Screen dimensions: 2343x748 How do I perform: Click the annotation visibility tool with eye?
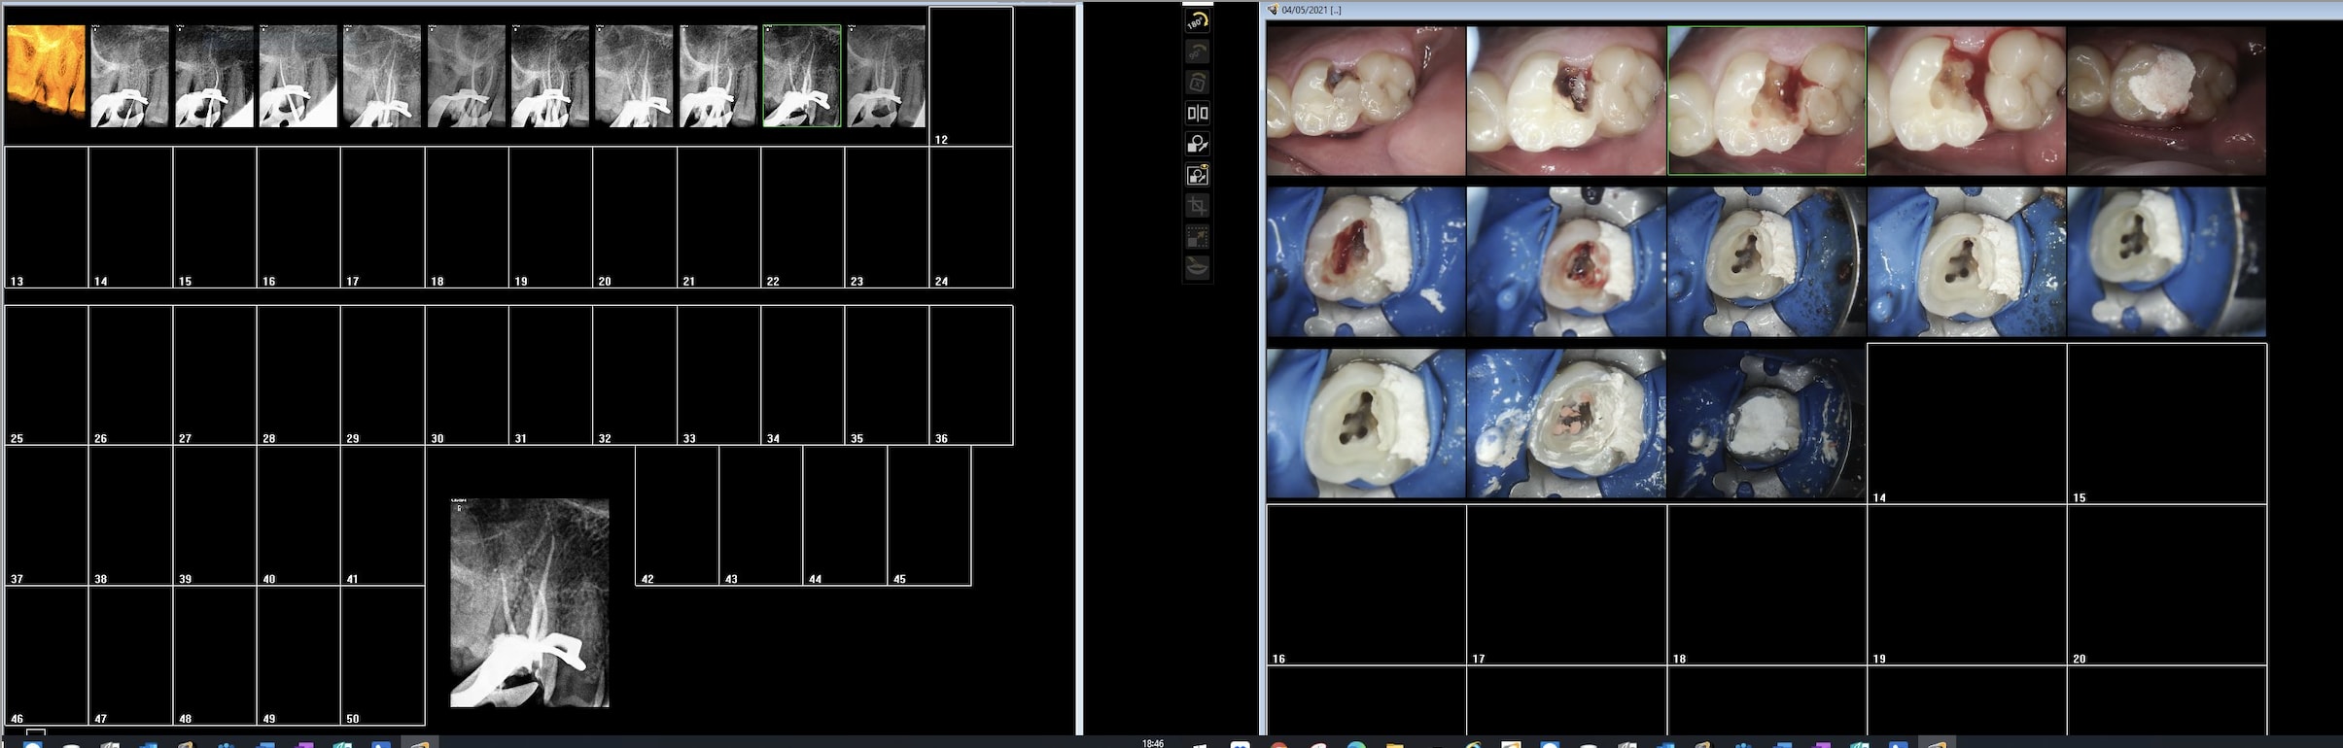click(1197, 176)
